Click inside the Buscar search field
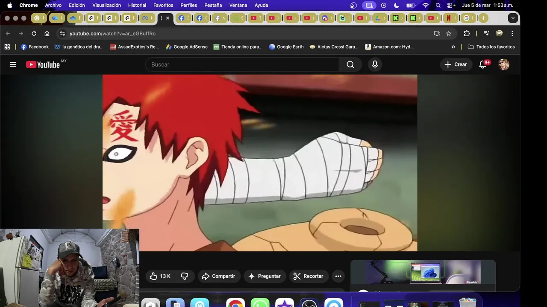The height and width of the screenshot is (307, 547). click(x=242, y=64)
